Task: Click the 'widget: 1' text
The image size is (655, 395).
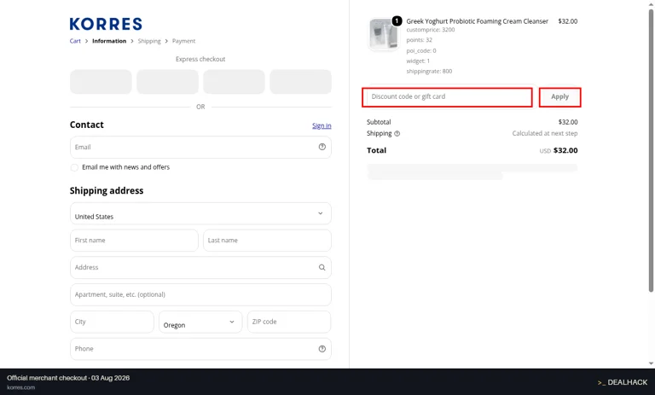Action: pos(418,61)
